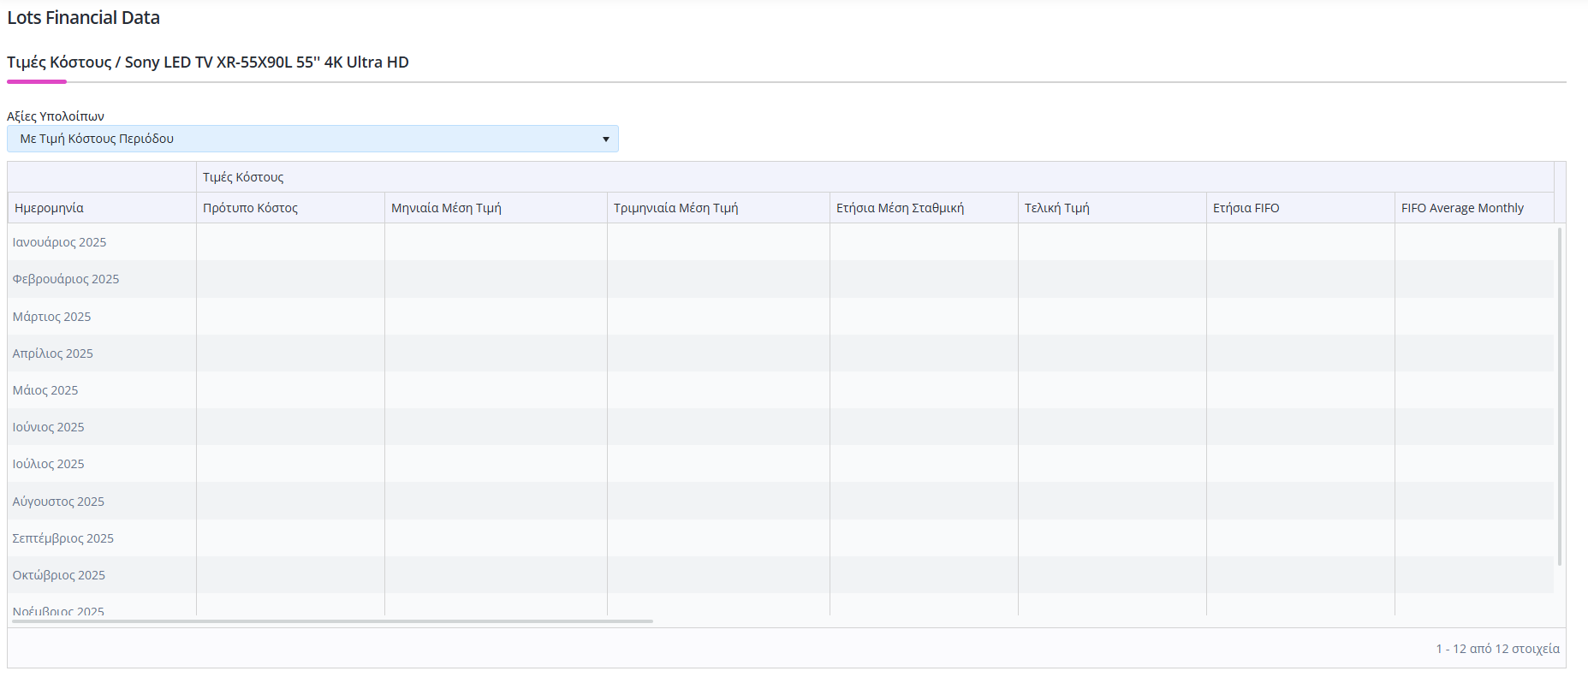Select the Μάιος 2025 row
1588x677 pixels.
pyautogui.click(x=781, y=390)
